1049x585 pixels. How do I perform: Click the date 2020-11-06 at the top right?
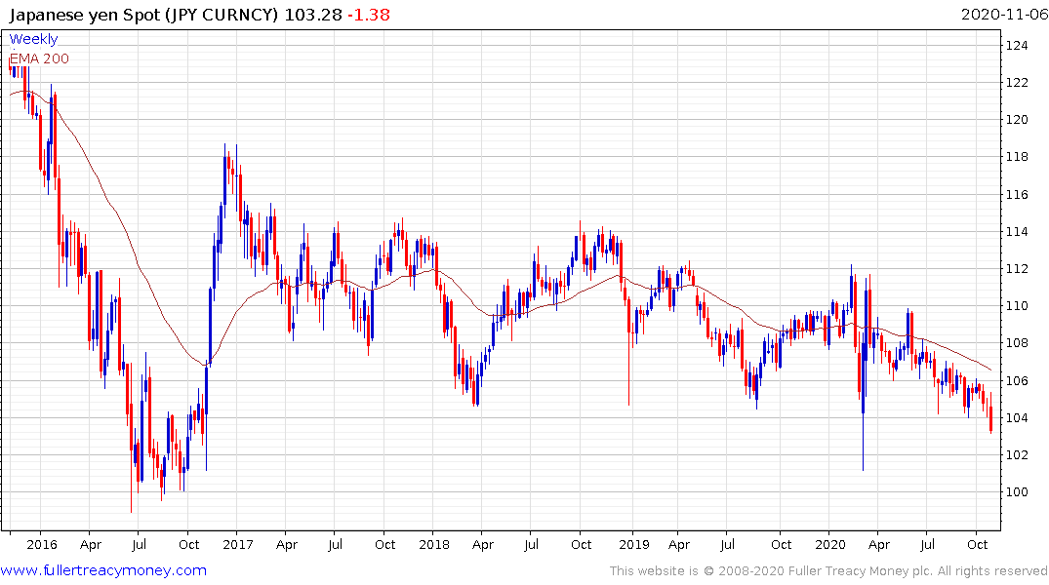pyautogui.click(x=1004, y=14)
